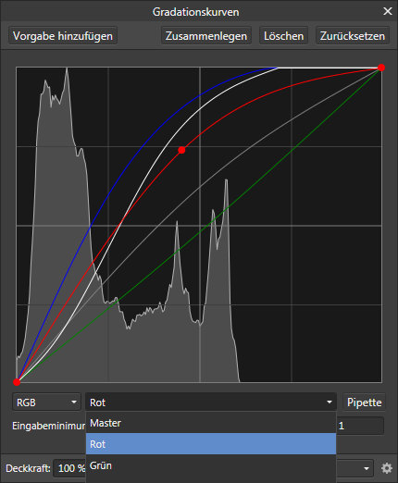
Task: Click Vorgabe hinzufügen button
Action: pyautogui.click(x=63, y=36)
